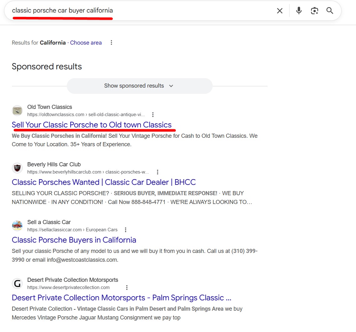
Task: Clear the search box with X icon
Action: tap(279, 11)
